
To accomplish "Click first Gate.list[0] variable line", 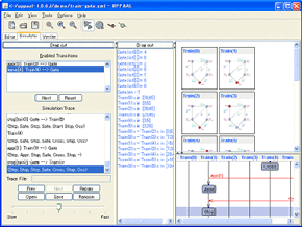I will 132,52.
